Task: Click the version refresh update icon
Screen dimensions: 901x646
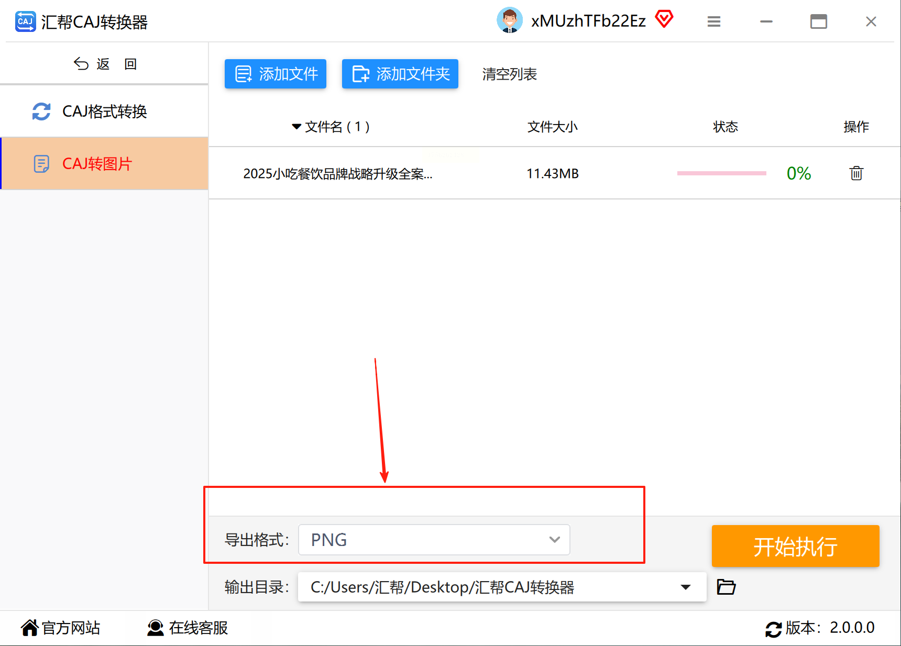Action: coord(773,629)
